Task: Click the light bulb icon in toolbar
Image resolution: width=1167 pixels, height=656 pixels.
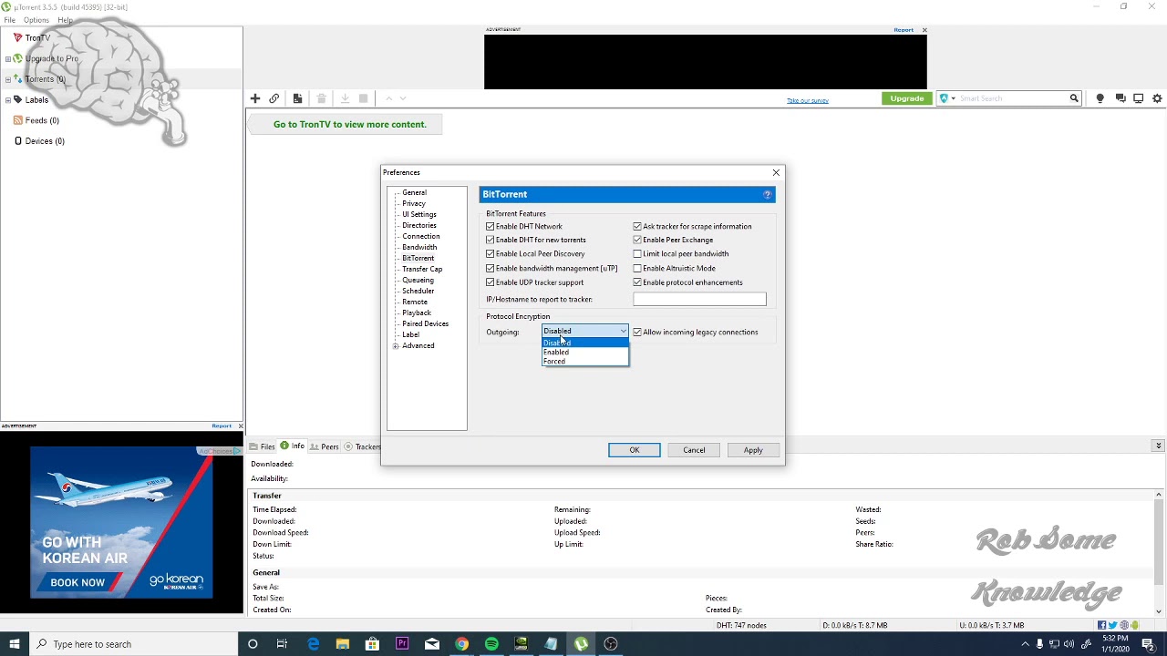Action: point(1100,98)
